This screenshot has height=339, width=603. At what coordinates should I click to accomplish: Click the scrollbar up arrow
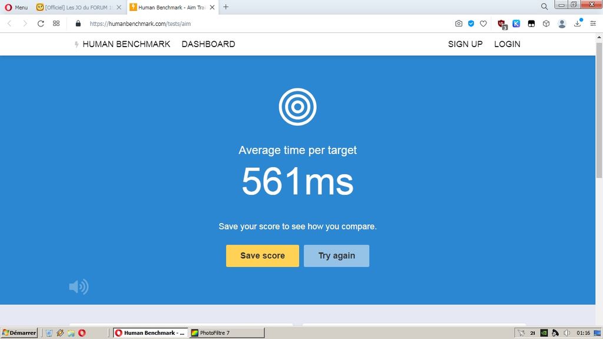click(599, 37)
